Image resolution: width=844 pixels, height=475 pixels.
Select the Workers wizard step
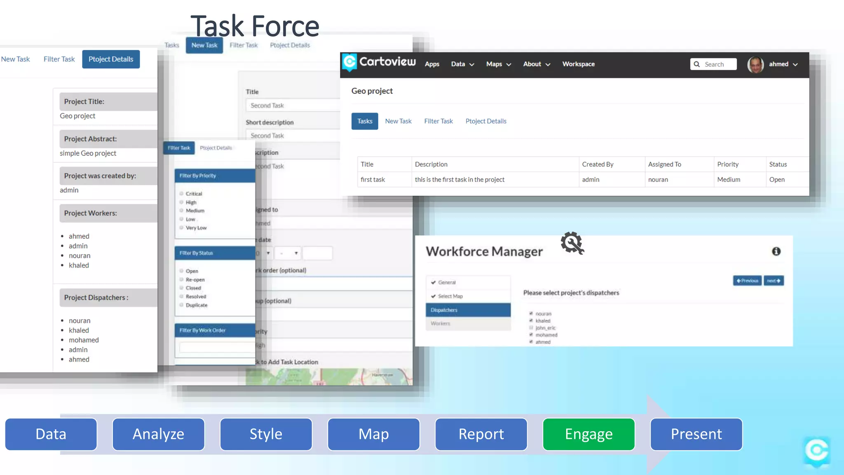click(x=468, y=323)
